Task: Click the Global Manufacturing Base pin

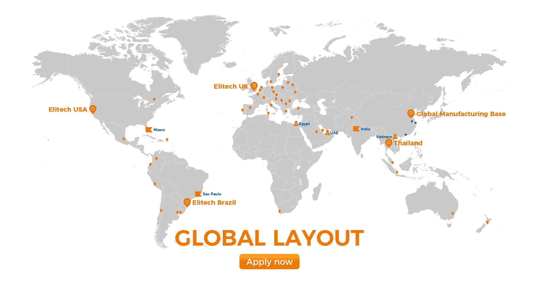Action: pos(411,114)
